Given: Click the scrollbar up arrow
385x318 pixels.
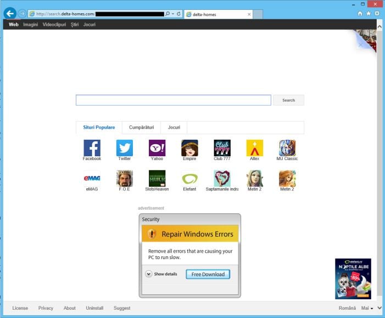Looking at the screenshot, I should (x=380, y=26).
